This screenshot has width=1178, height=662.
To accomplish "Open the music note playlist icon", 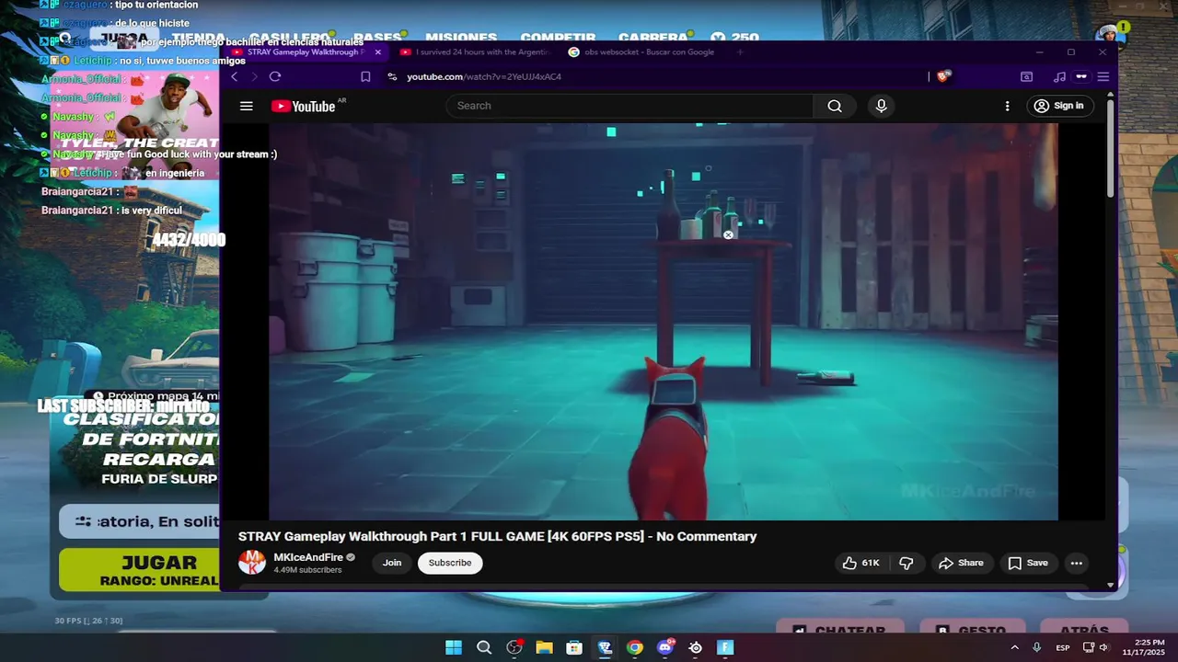I will 1059,76.
